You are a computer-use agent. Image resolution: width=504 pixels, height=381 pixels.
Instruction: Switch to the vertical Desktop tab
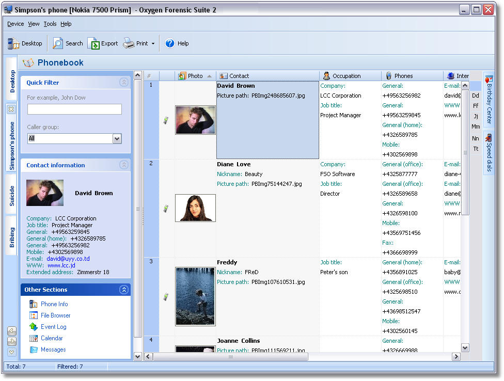click(12, 79)
